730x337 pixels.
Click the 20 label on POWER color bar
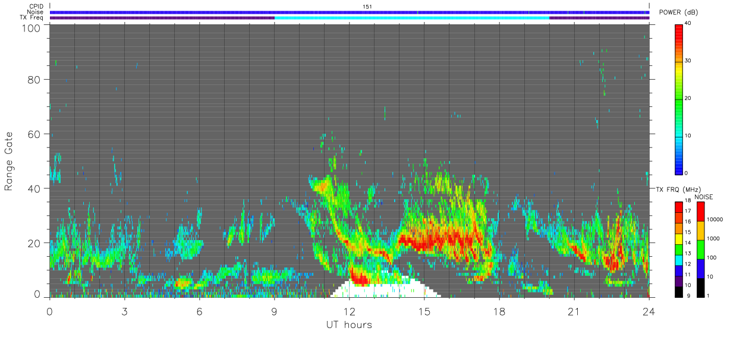tap(687, 98)
